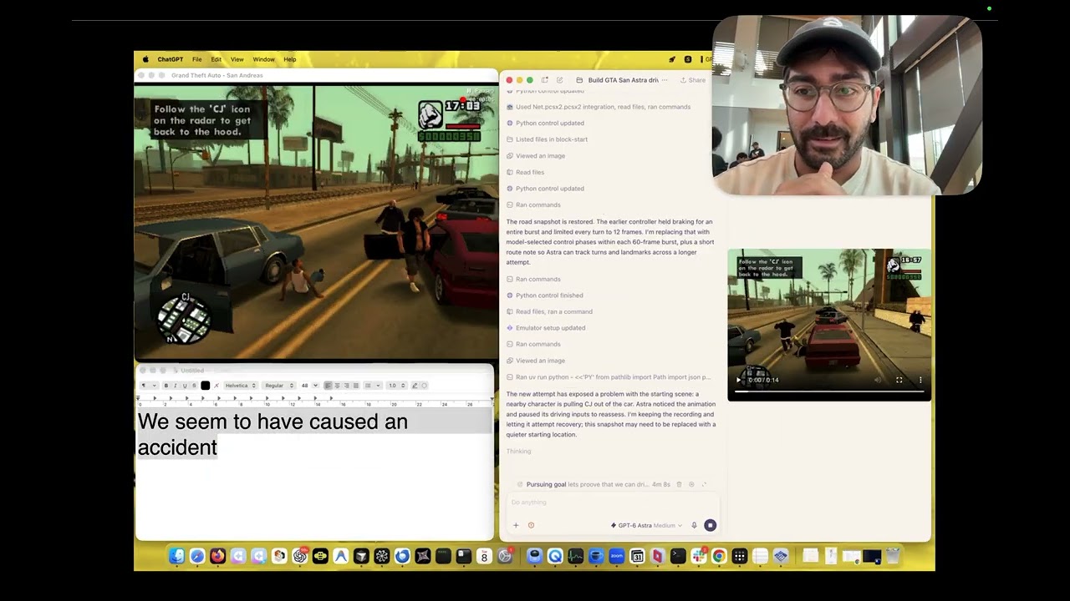Align text left in the editor
Image resolution: width=1070 pixels, height=601 pixels.
(x=328, y=386)
